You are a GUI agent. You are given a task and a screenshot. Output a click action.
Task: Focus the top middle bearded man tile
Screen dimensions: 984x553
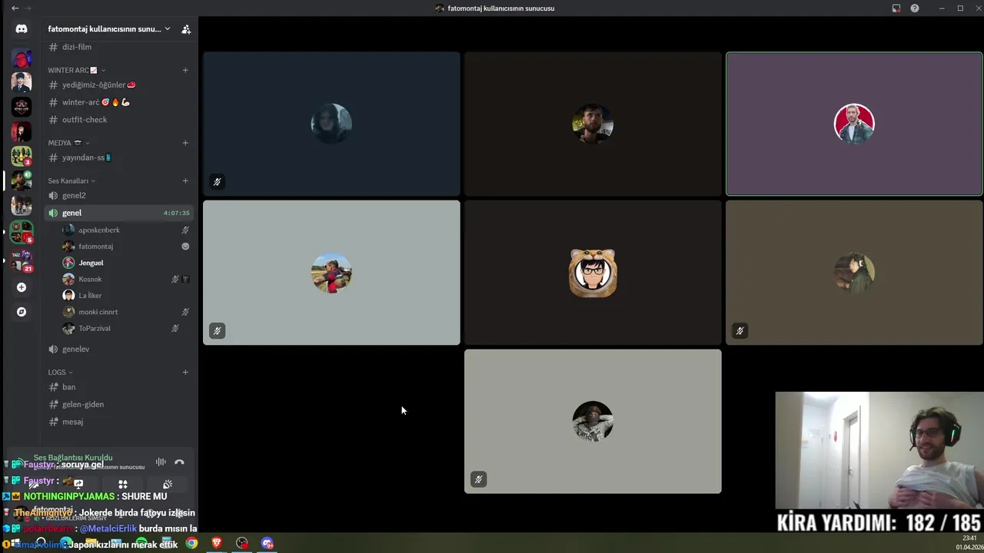[593, 124]
